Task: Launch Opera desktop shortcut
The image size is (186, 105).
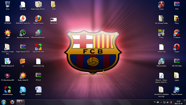Action: click(x=177, y=47)
